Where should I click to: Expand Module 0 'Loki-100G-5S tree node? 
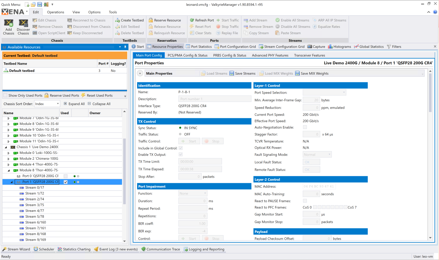coord(8,153)
